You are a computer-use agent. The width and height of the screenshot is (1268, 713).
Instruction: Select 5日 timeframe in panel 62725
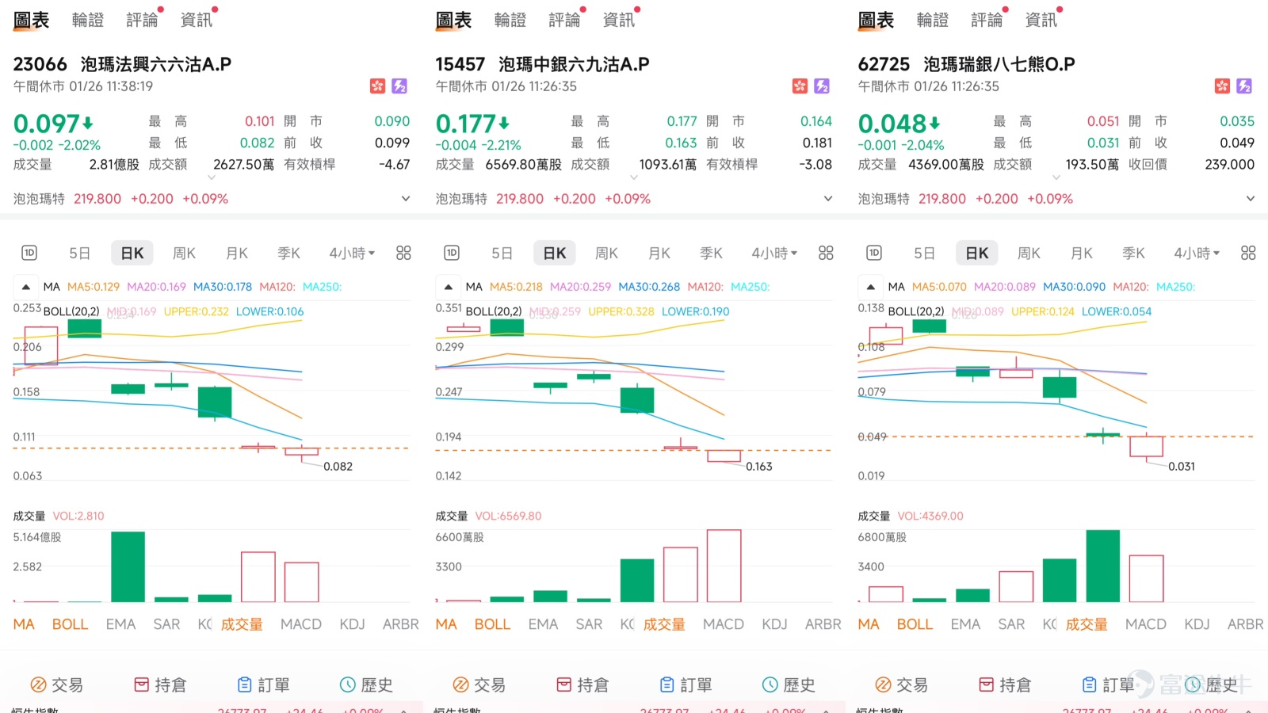924,253
